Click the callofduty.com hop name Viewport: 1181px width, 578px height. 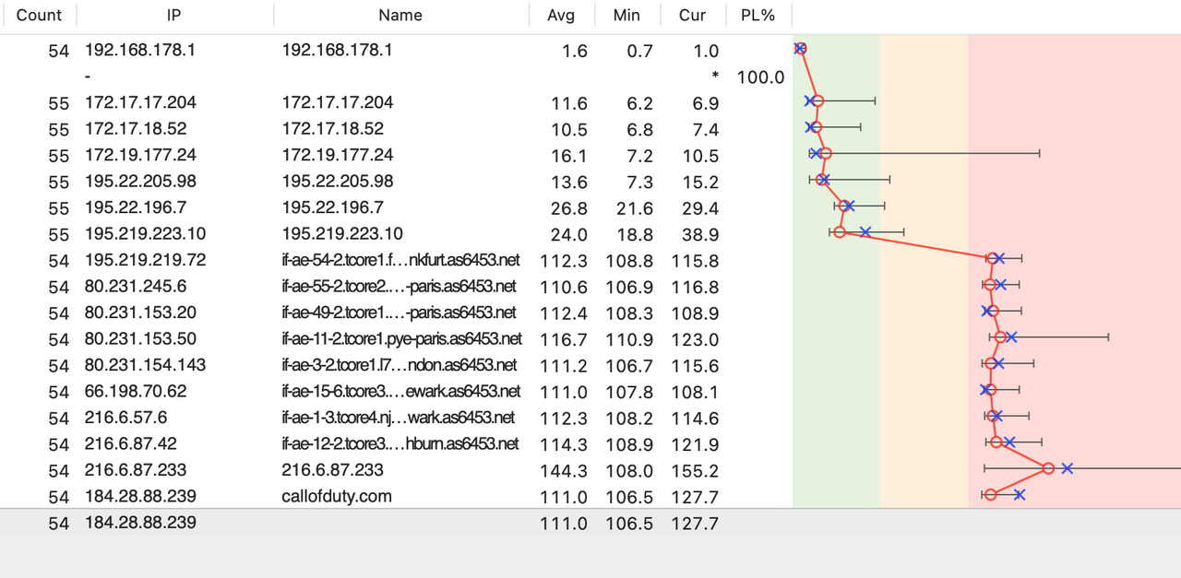click(337, 496)
